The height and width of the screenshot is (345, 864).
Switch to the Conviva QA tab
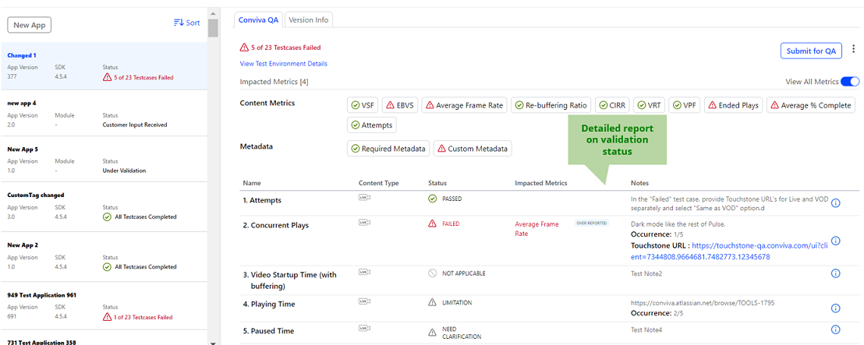click(x=258, y=19)
